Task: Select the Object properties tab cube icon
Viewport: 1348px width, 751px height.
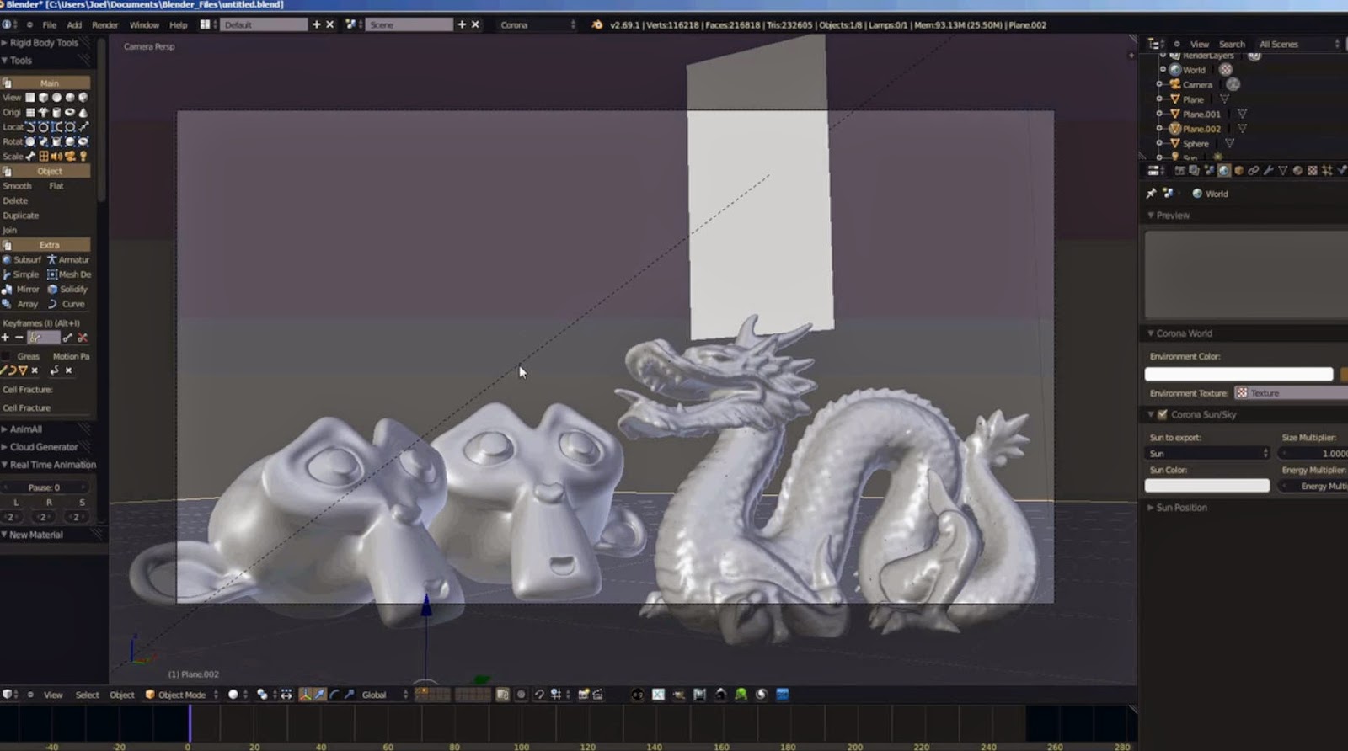Action: click(1238, 171)
